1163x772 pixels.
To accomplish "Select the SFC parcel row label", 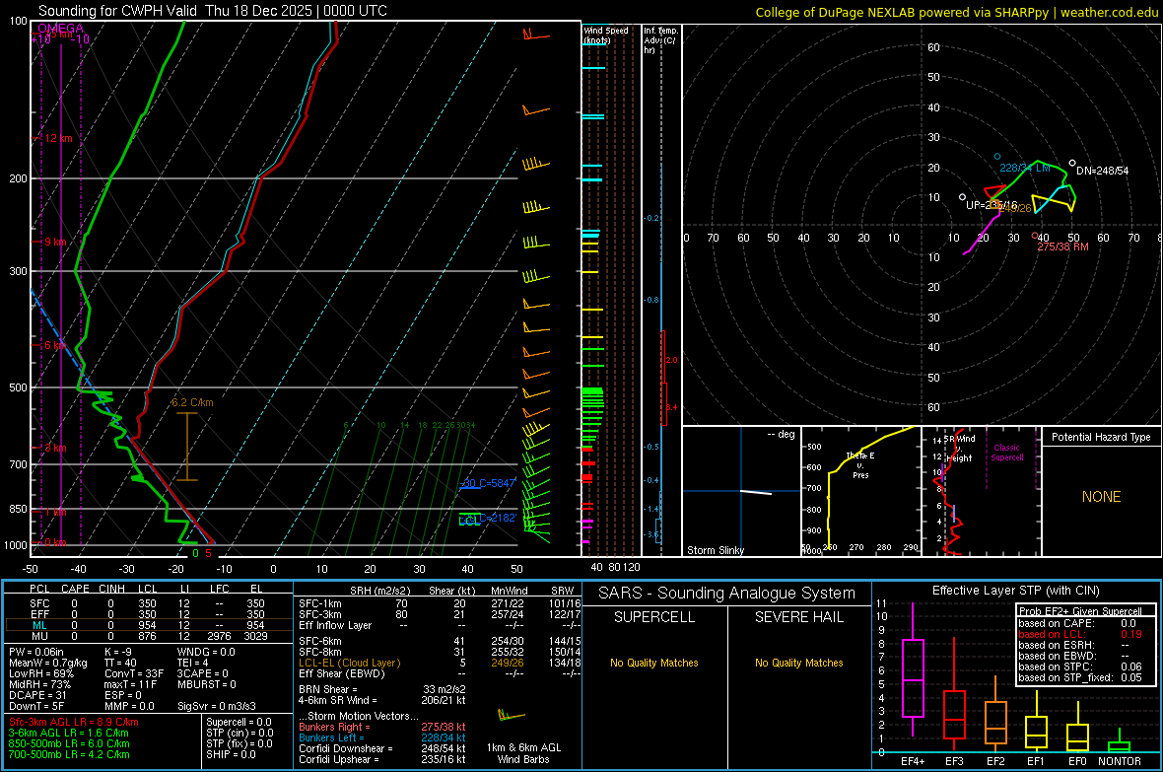I will [x=39, y=603].
